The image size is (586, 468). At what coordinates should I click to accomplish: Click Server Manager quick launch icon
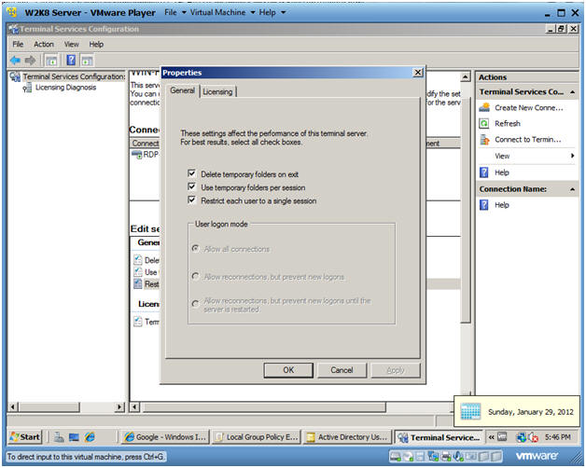(59, 436)
